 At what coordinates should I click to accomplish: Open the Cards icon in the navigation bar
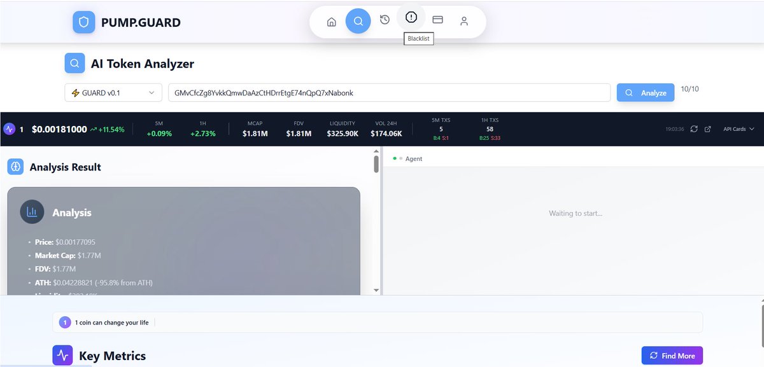[x=437, y=20]
